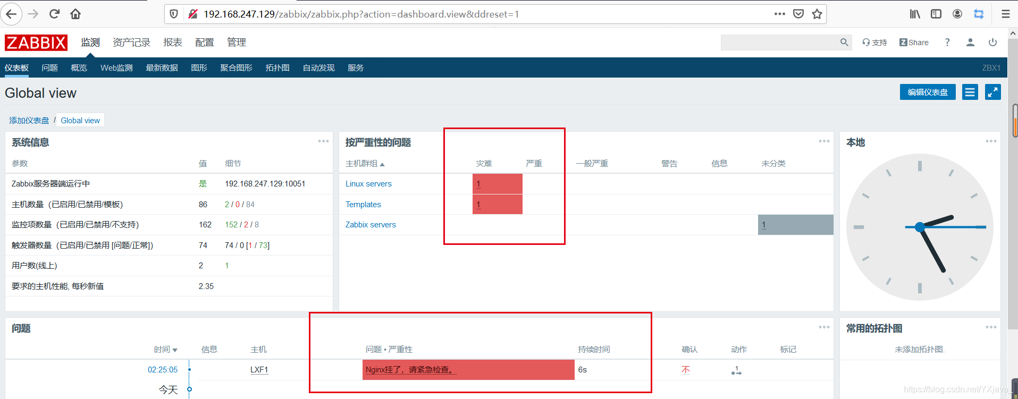Open the 管理 main menu
This screenshot has height=399, width=1018.
[x=237, y=43]
